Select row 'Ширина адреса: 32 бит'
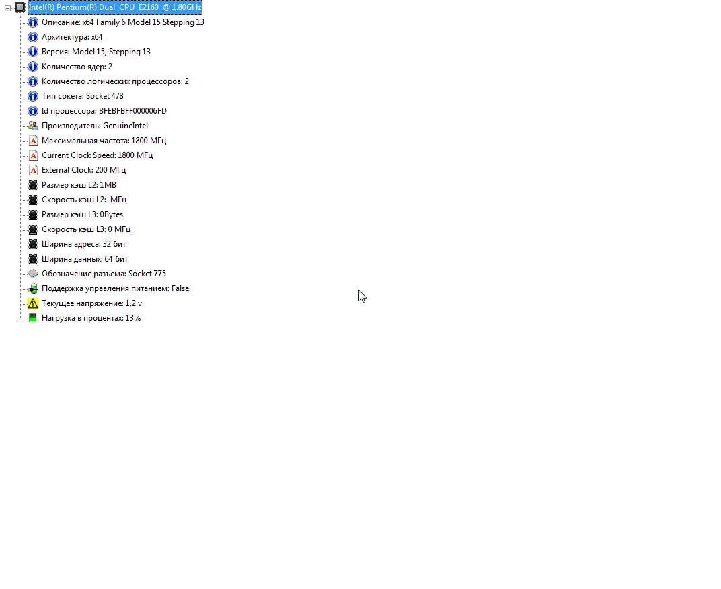 point(83,244)
